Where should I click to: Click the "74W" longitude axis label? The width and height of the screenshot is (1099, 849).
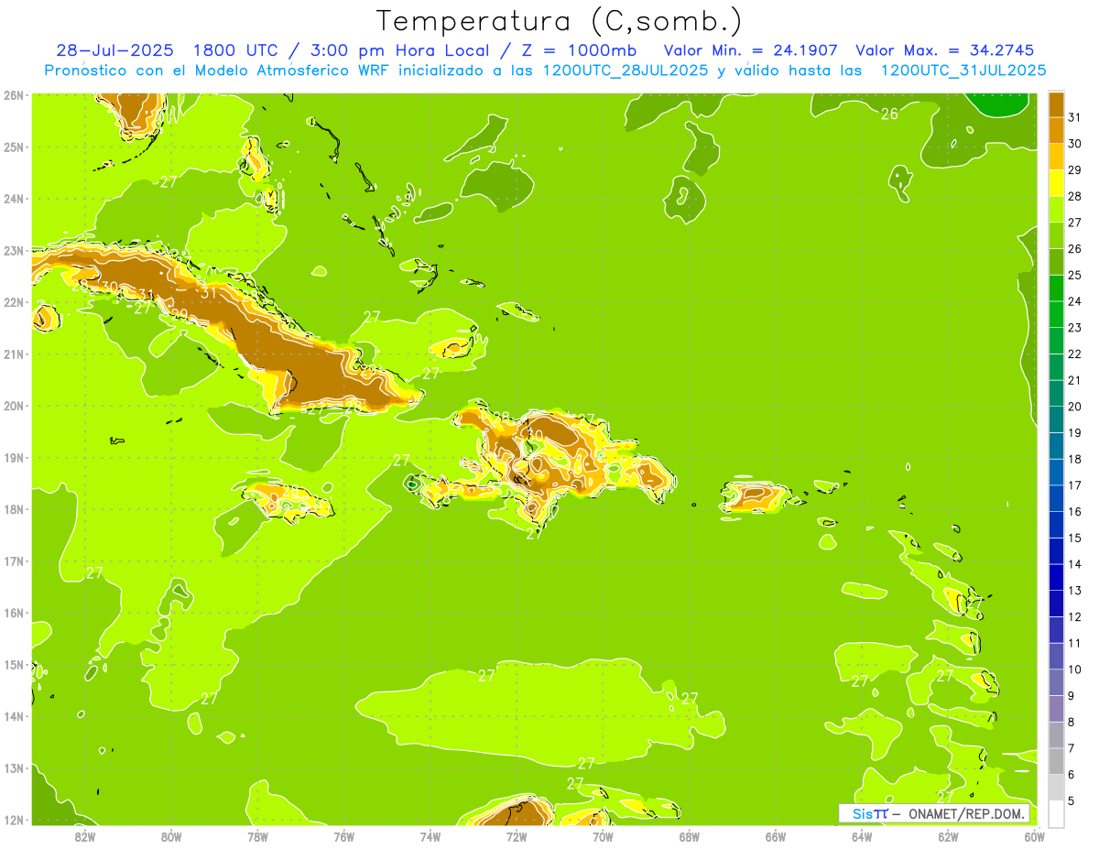(x=430, y=836)
